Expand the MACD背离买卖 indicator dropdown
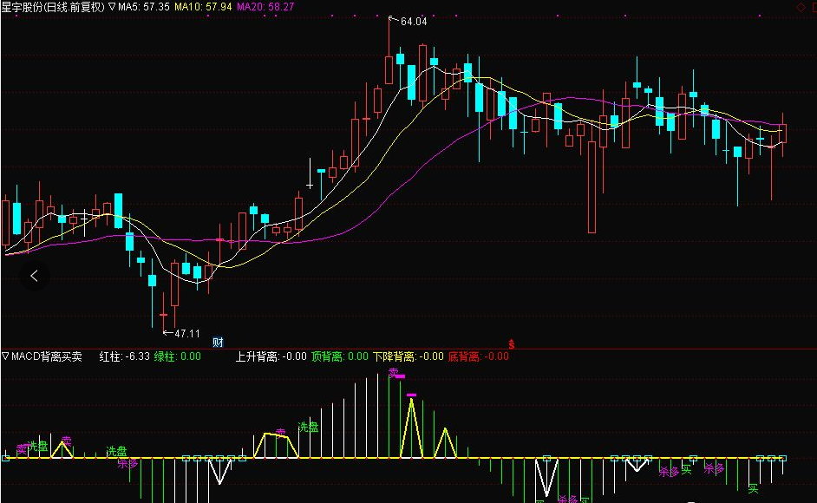The width and height of the screenshot is (817, 503). point(5,356)
